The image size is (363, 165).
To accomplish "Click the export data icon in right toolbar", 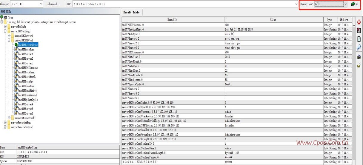I will pyautogui.click(x=359, y=57).
